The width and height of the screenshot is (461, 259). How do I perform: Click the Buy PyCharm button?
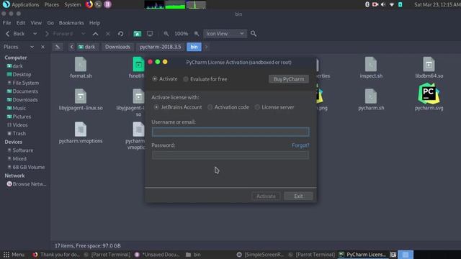(x=288, y=79)
